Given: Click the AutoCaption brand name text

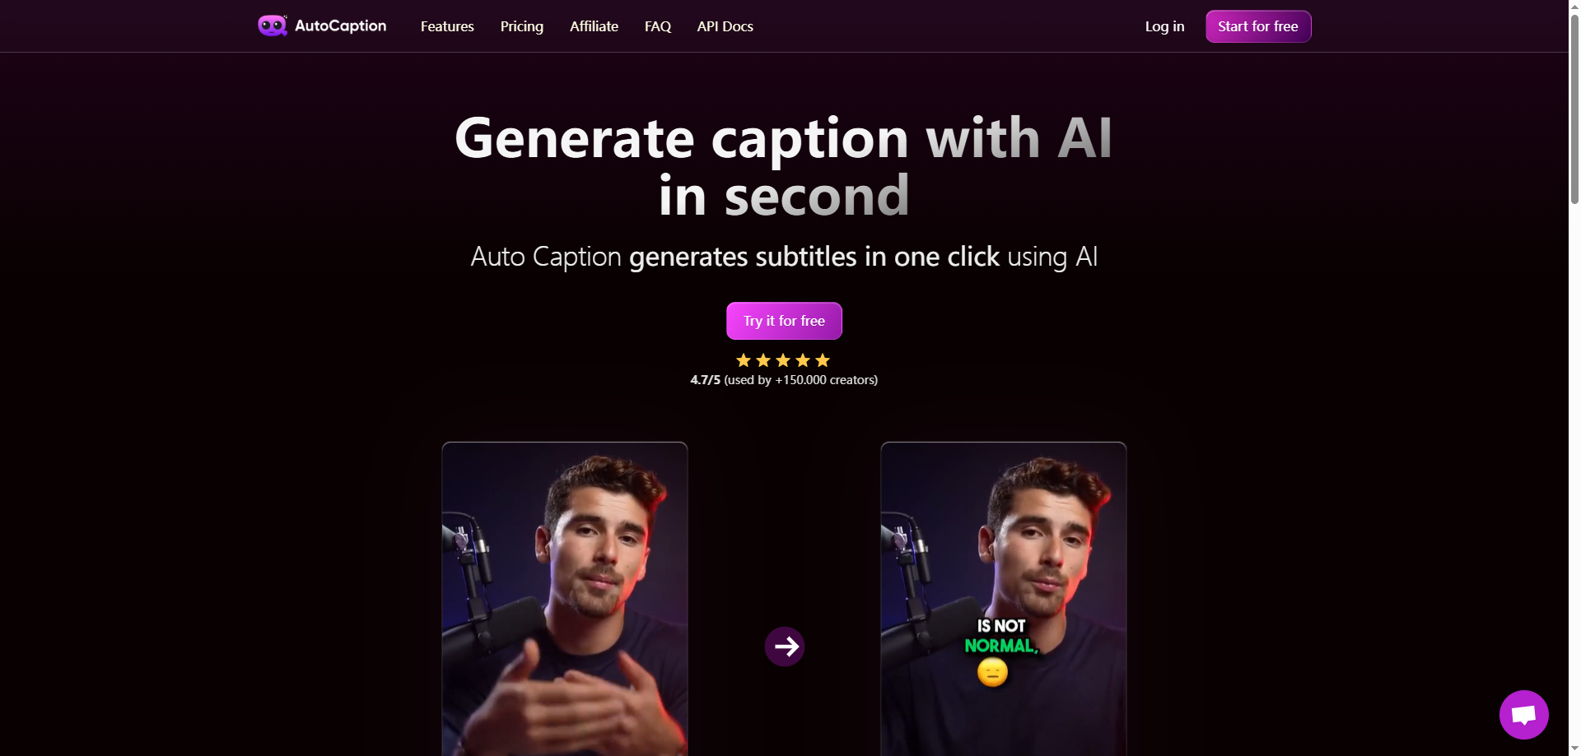Looking at the screenshot, I should click(340, 26).
